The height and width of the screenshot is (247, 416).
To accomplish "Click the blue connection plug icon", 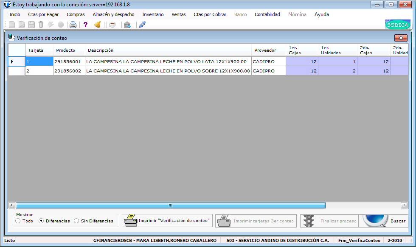I will click(142, 25).
